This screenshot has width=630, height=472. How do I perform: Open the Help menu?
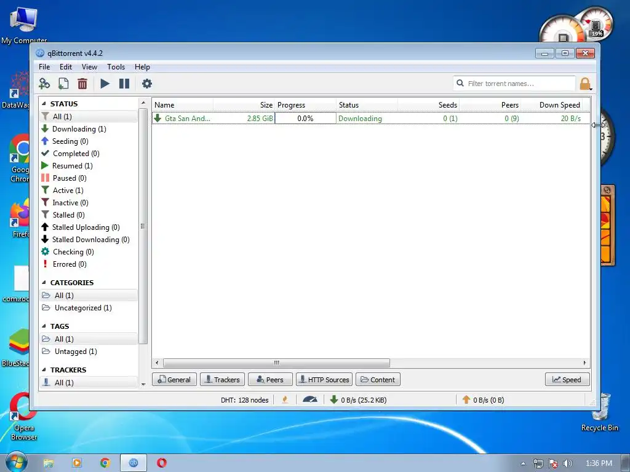tap(142, 67)
